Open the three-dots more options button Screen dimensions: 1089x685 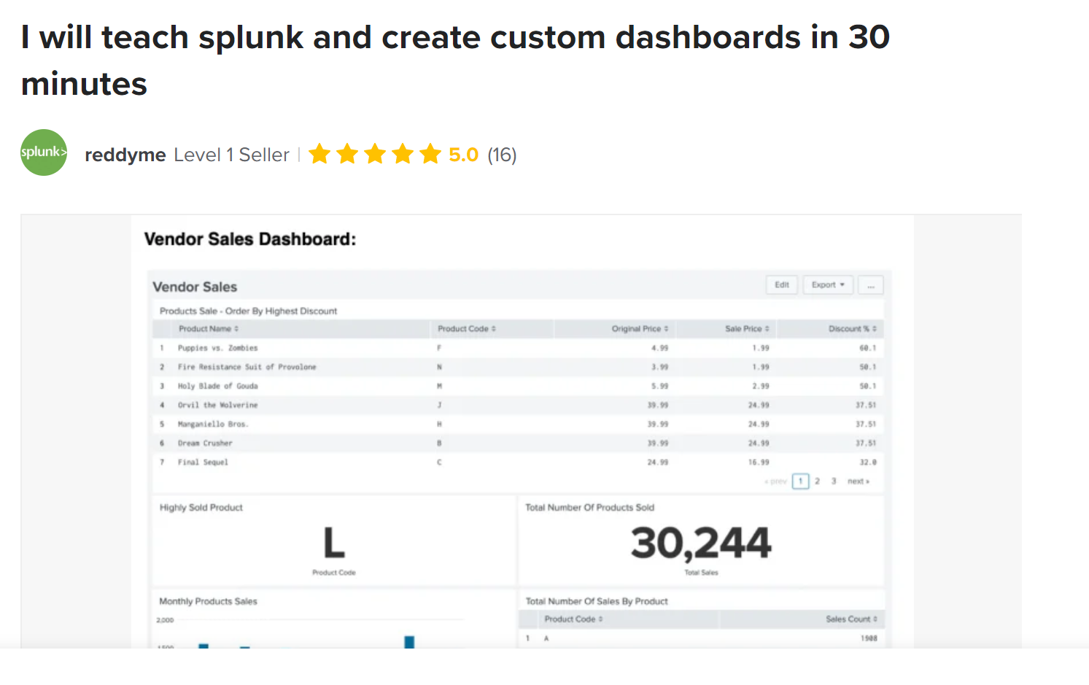click(871, 285)
